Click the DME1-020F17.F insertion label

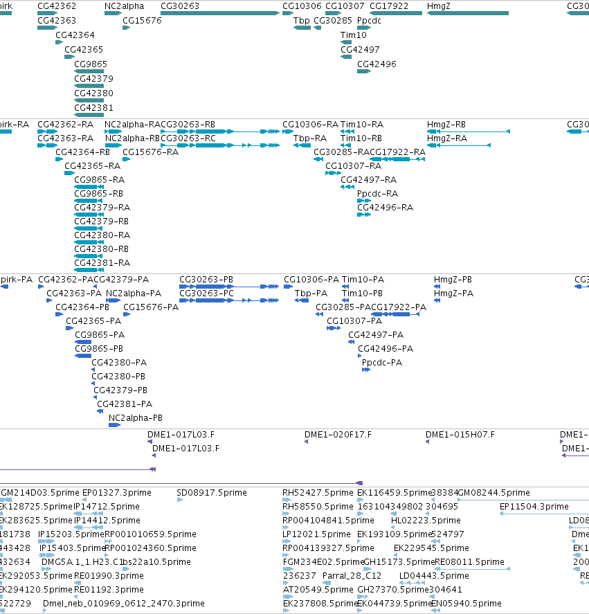[x=338, y=435]
